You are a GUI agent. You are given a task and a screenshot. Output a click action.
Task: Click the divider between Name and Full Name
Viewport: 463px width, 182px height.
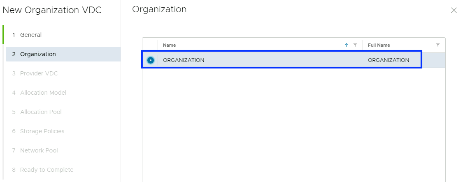(363, 45)
